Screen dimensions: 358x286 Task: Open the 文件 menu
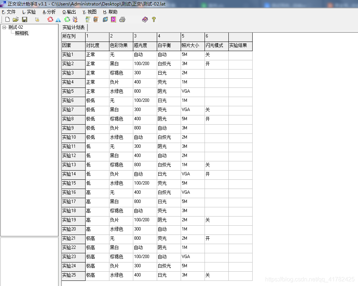9,12
